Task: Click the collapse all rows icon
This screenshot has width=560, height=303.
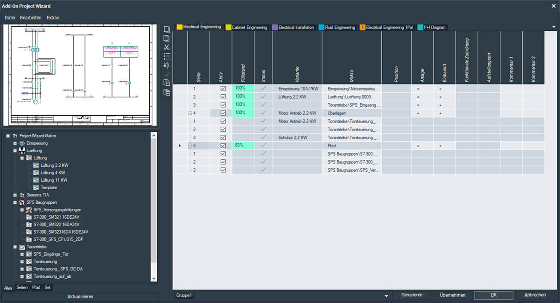Action: (x=167, y=83)
